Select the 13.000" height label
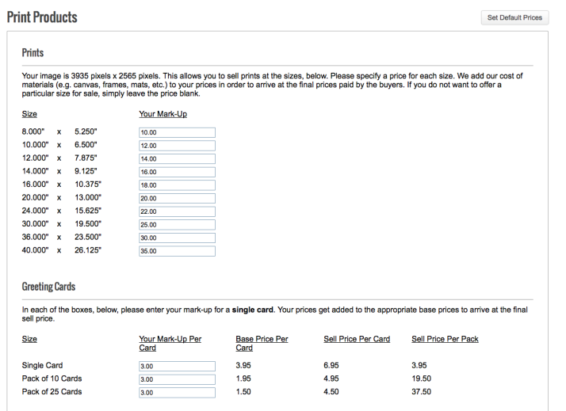Viewport: 566px width, 411px height. point(88,197)
